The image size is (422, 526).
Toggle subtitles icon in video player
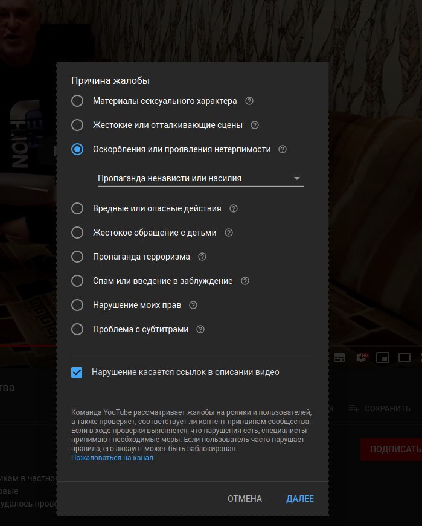339,358
